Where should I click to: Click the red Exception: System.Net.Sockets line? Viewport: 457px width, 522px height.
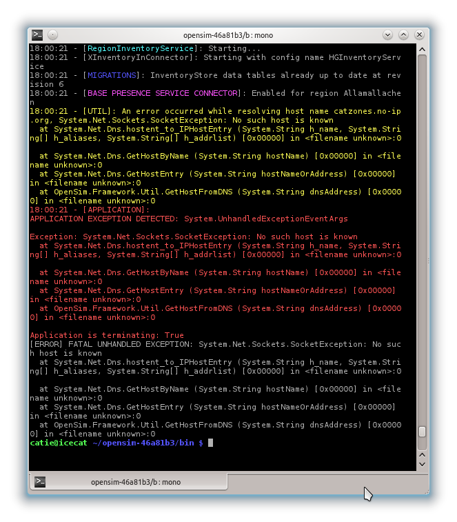click(x=194, y=237)
